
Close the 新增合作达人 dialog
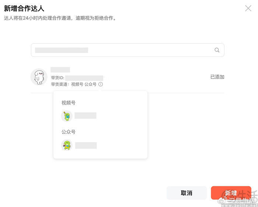[248, 8]
